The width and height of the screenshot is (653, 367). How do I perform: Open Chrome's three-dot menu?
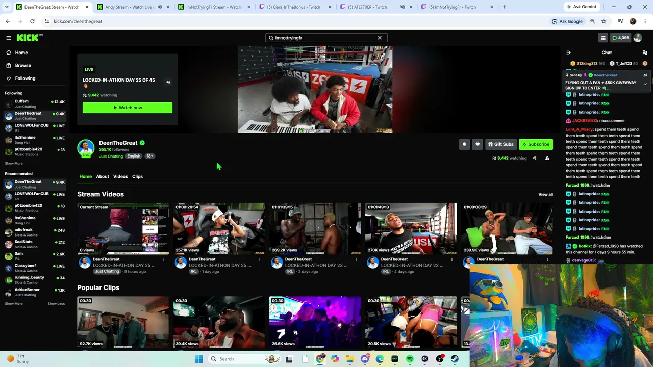tap(645, 21)
